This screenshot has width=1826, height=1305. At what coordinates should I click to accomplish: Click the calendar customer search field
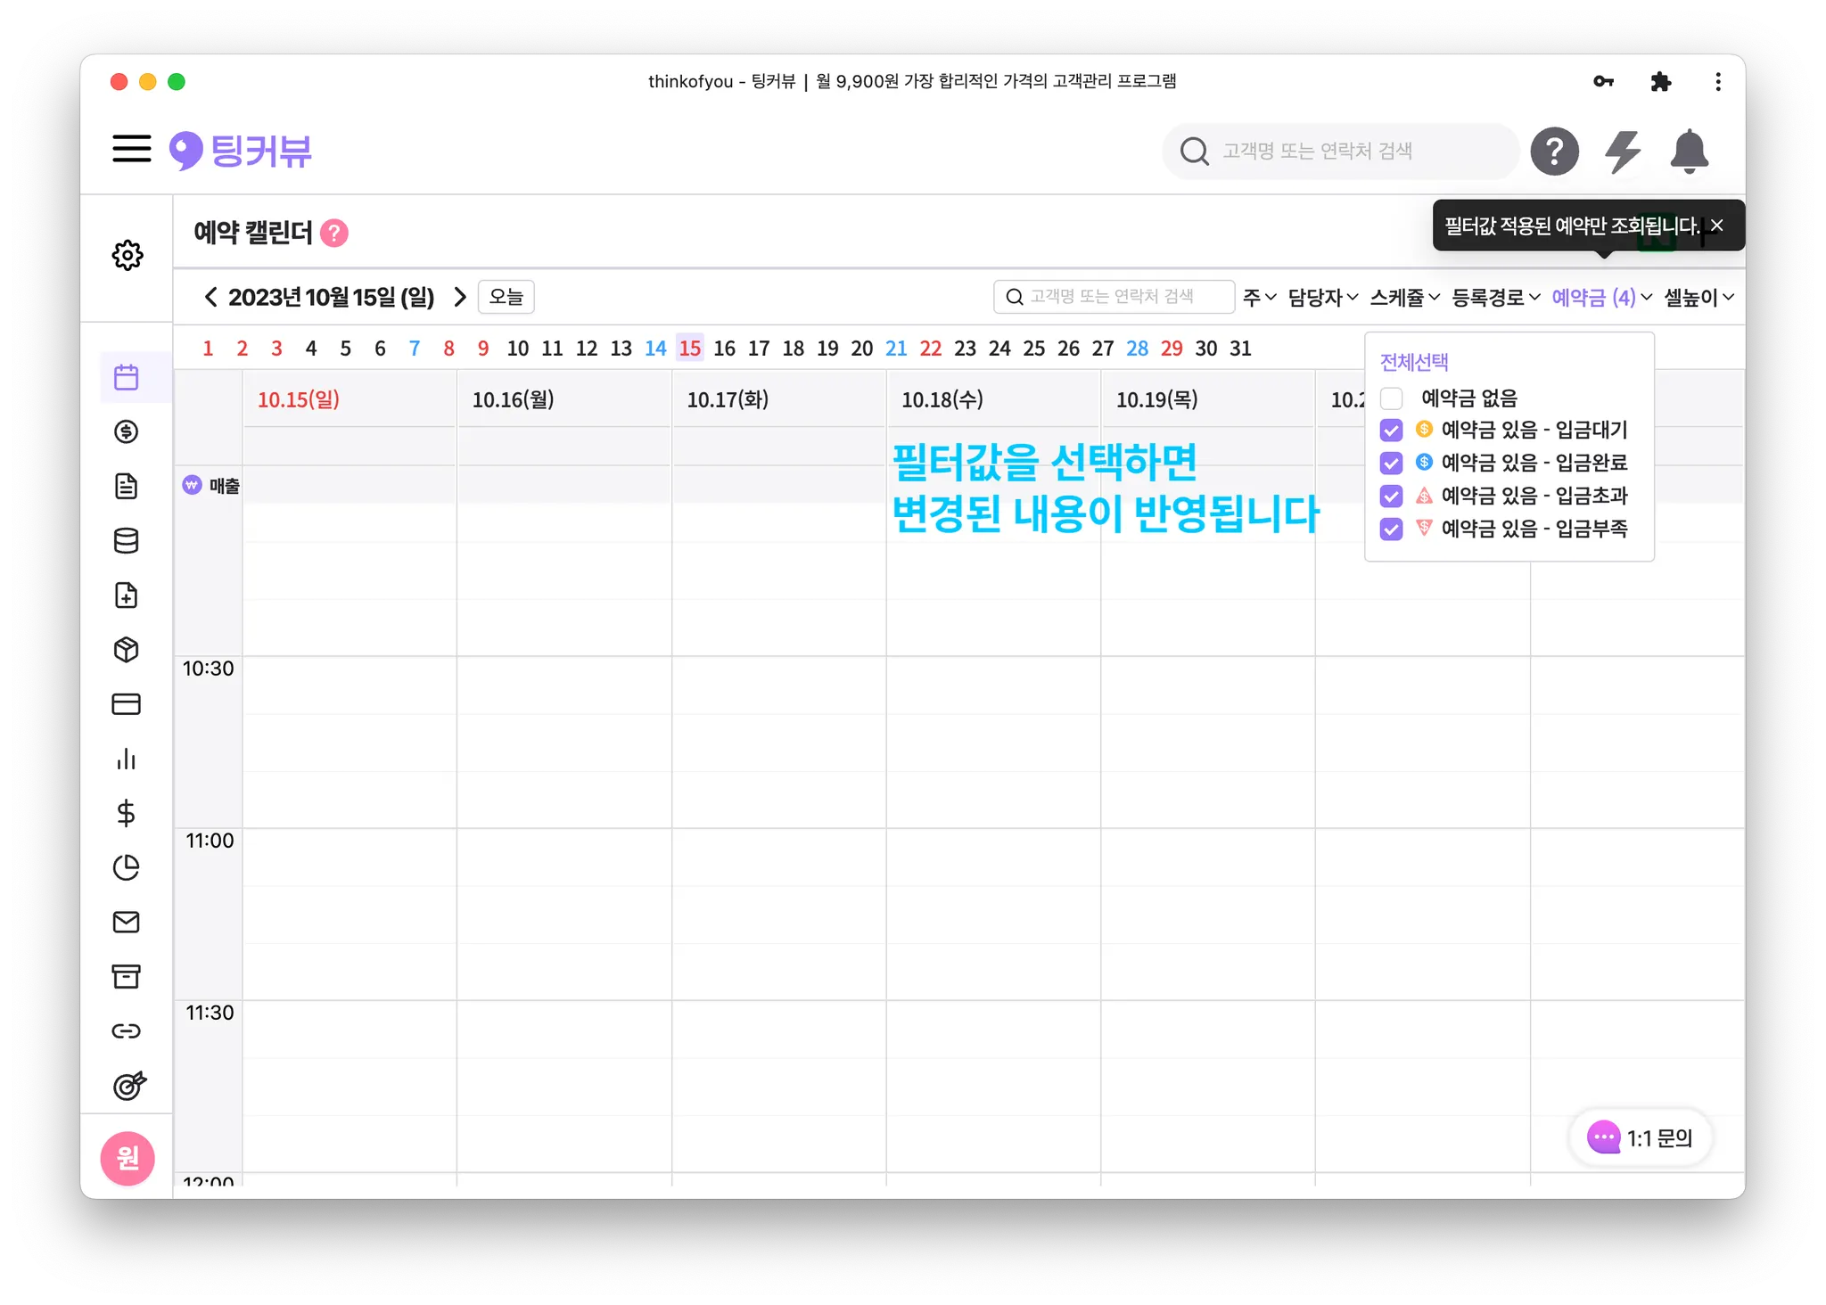pos(1115,297)
